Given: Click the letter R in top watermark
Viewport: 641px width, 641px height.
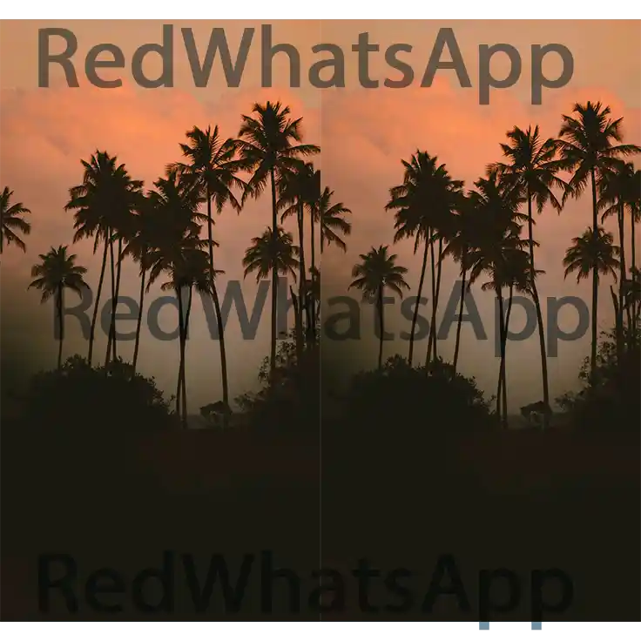Looking at the screenshot, I should (x=59, y=57).
